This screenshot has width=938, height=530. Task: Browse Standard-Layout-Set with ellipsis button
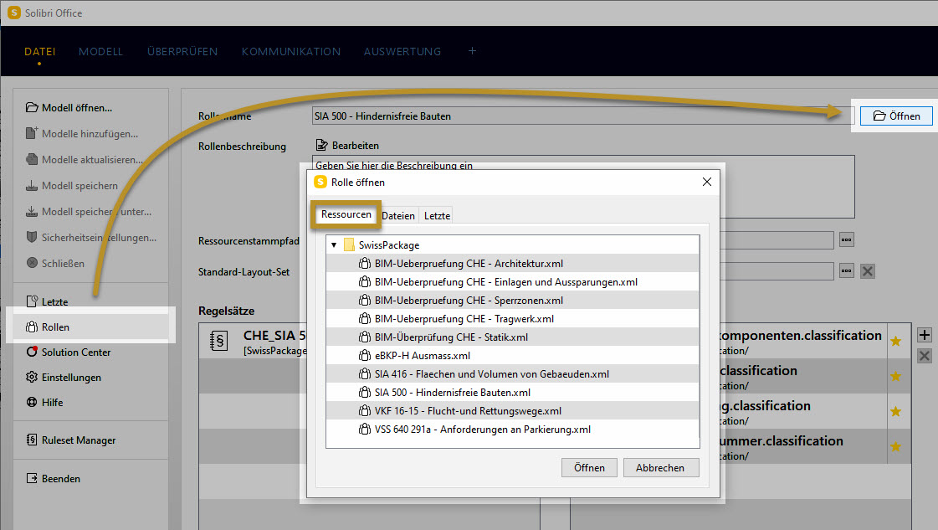click(846, 270)
